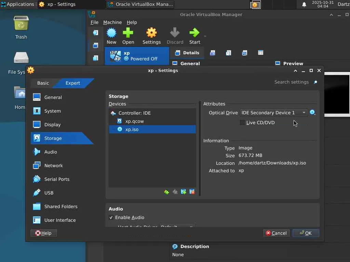Start the VM with the green arrow
Screen dimensions: 350x262
tap(194, 36)
